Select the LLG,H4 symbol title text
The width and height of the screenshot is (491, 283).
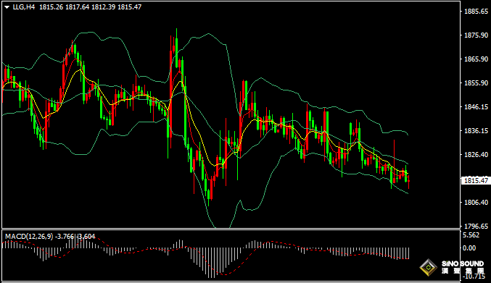(24, 7)
